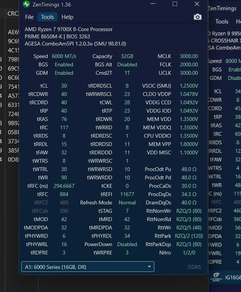Click the camera screenshot icon in ZenTimings
Viewport: 241px width, 292px height.
pos(198,17)
